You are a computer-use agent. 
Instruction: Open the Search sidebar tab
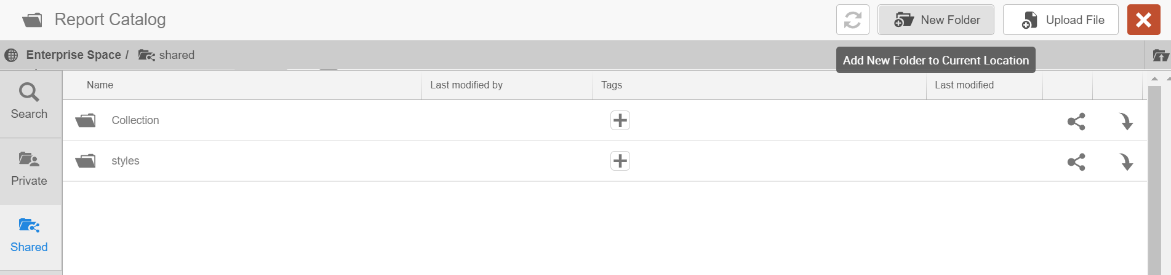[x=29, y=103]
